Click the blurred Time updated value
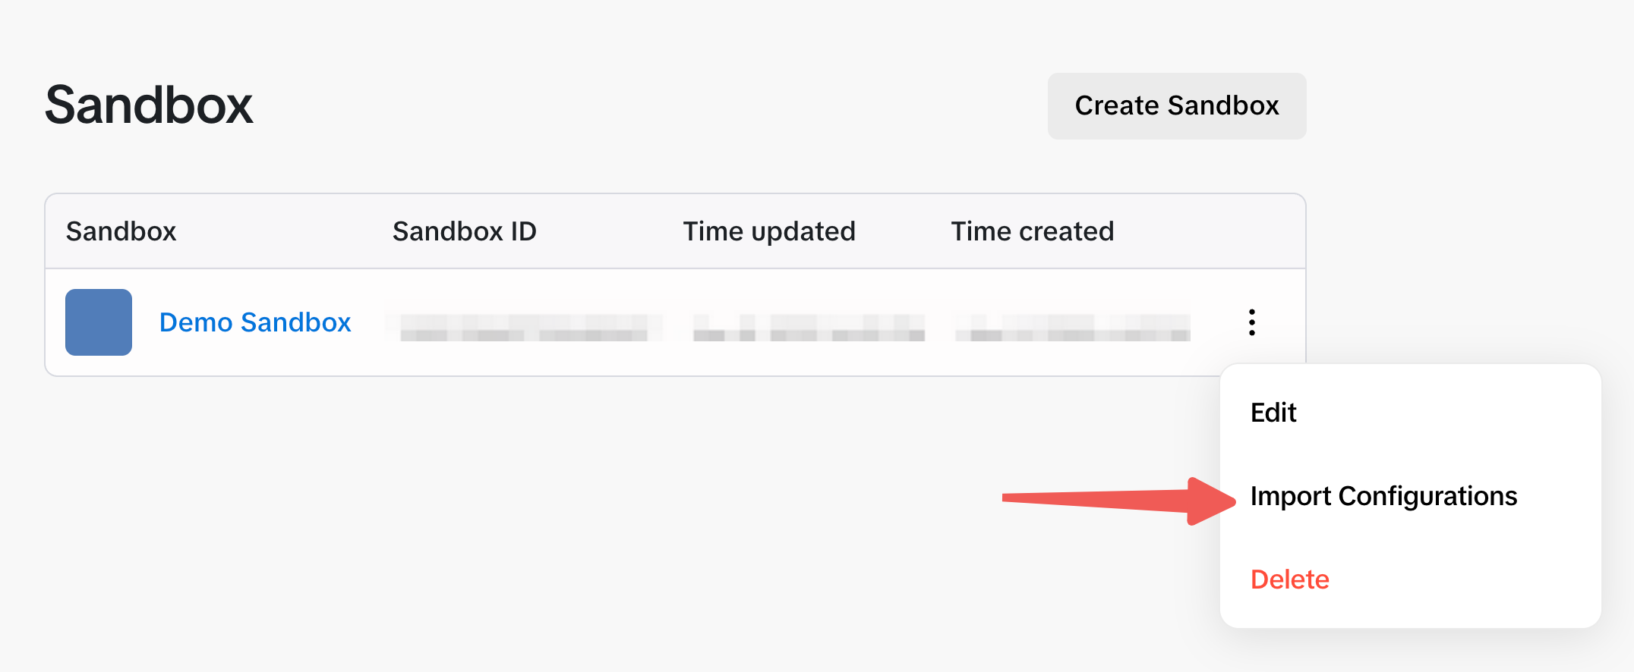The width and height of the screenshot is (1634, 672). coord(808,328)
